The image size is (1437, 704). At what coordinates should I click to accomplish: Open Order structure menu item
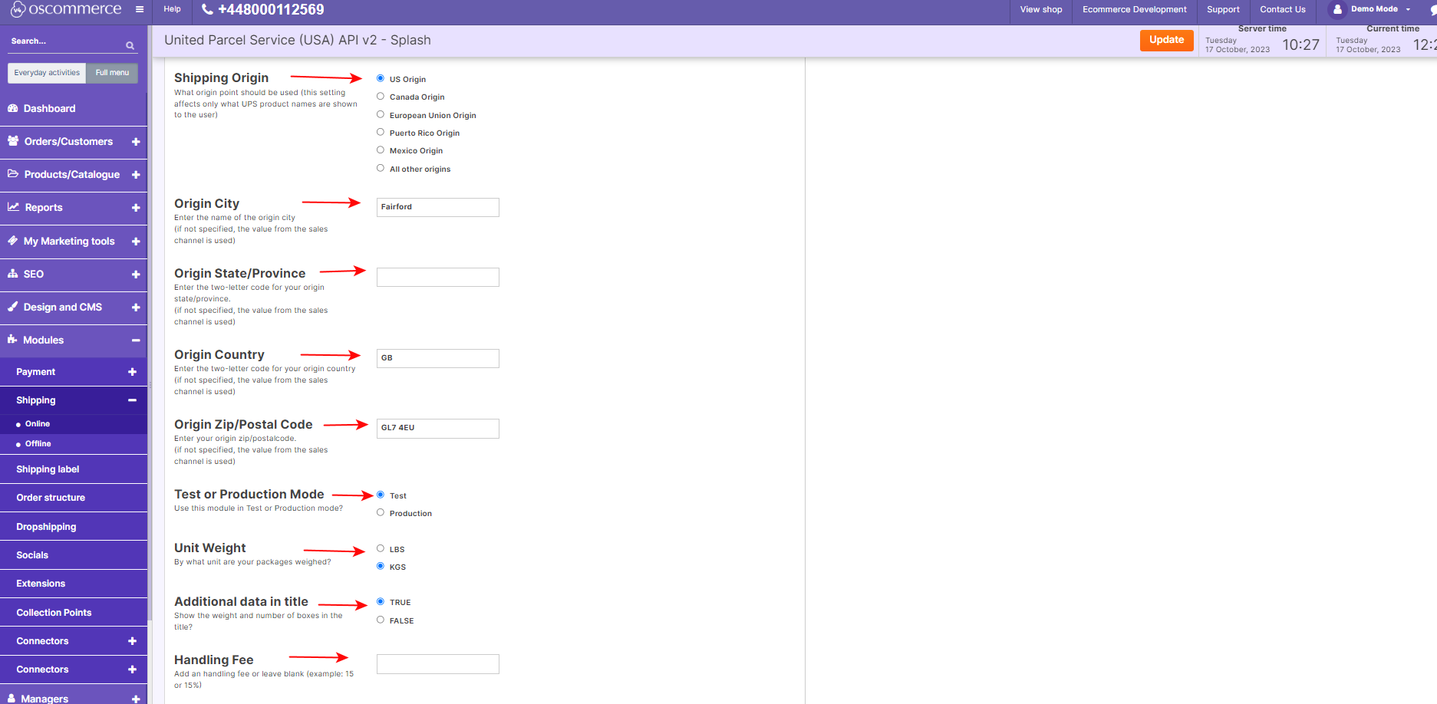pyautogui.click(x=51, y=498)
